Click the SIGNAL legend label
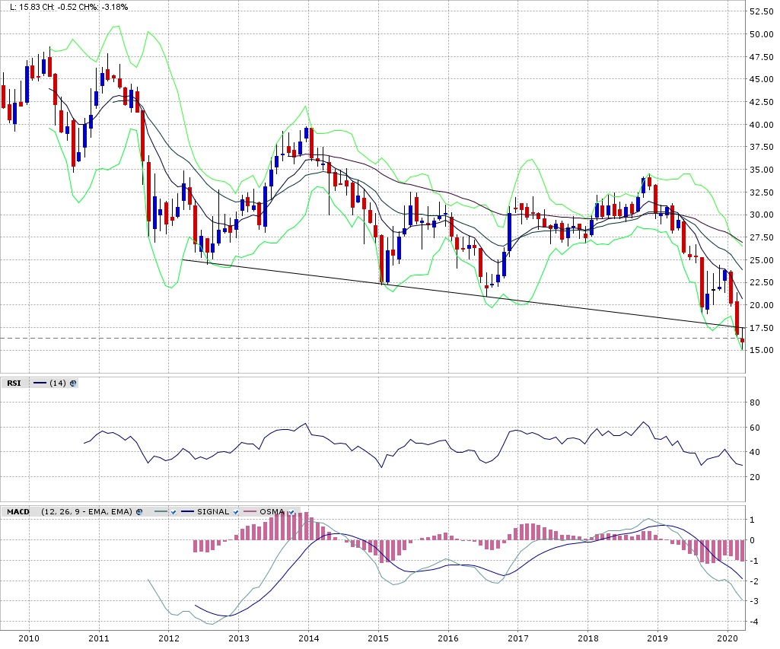 click(x=213, y=512)
